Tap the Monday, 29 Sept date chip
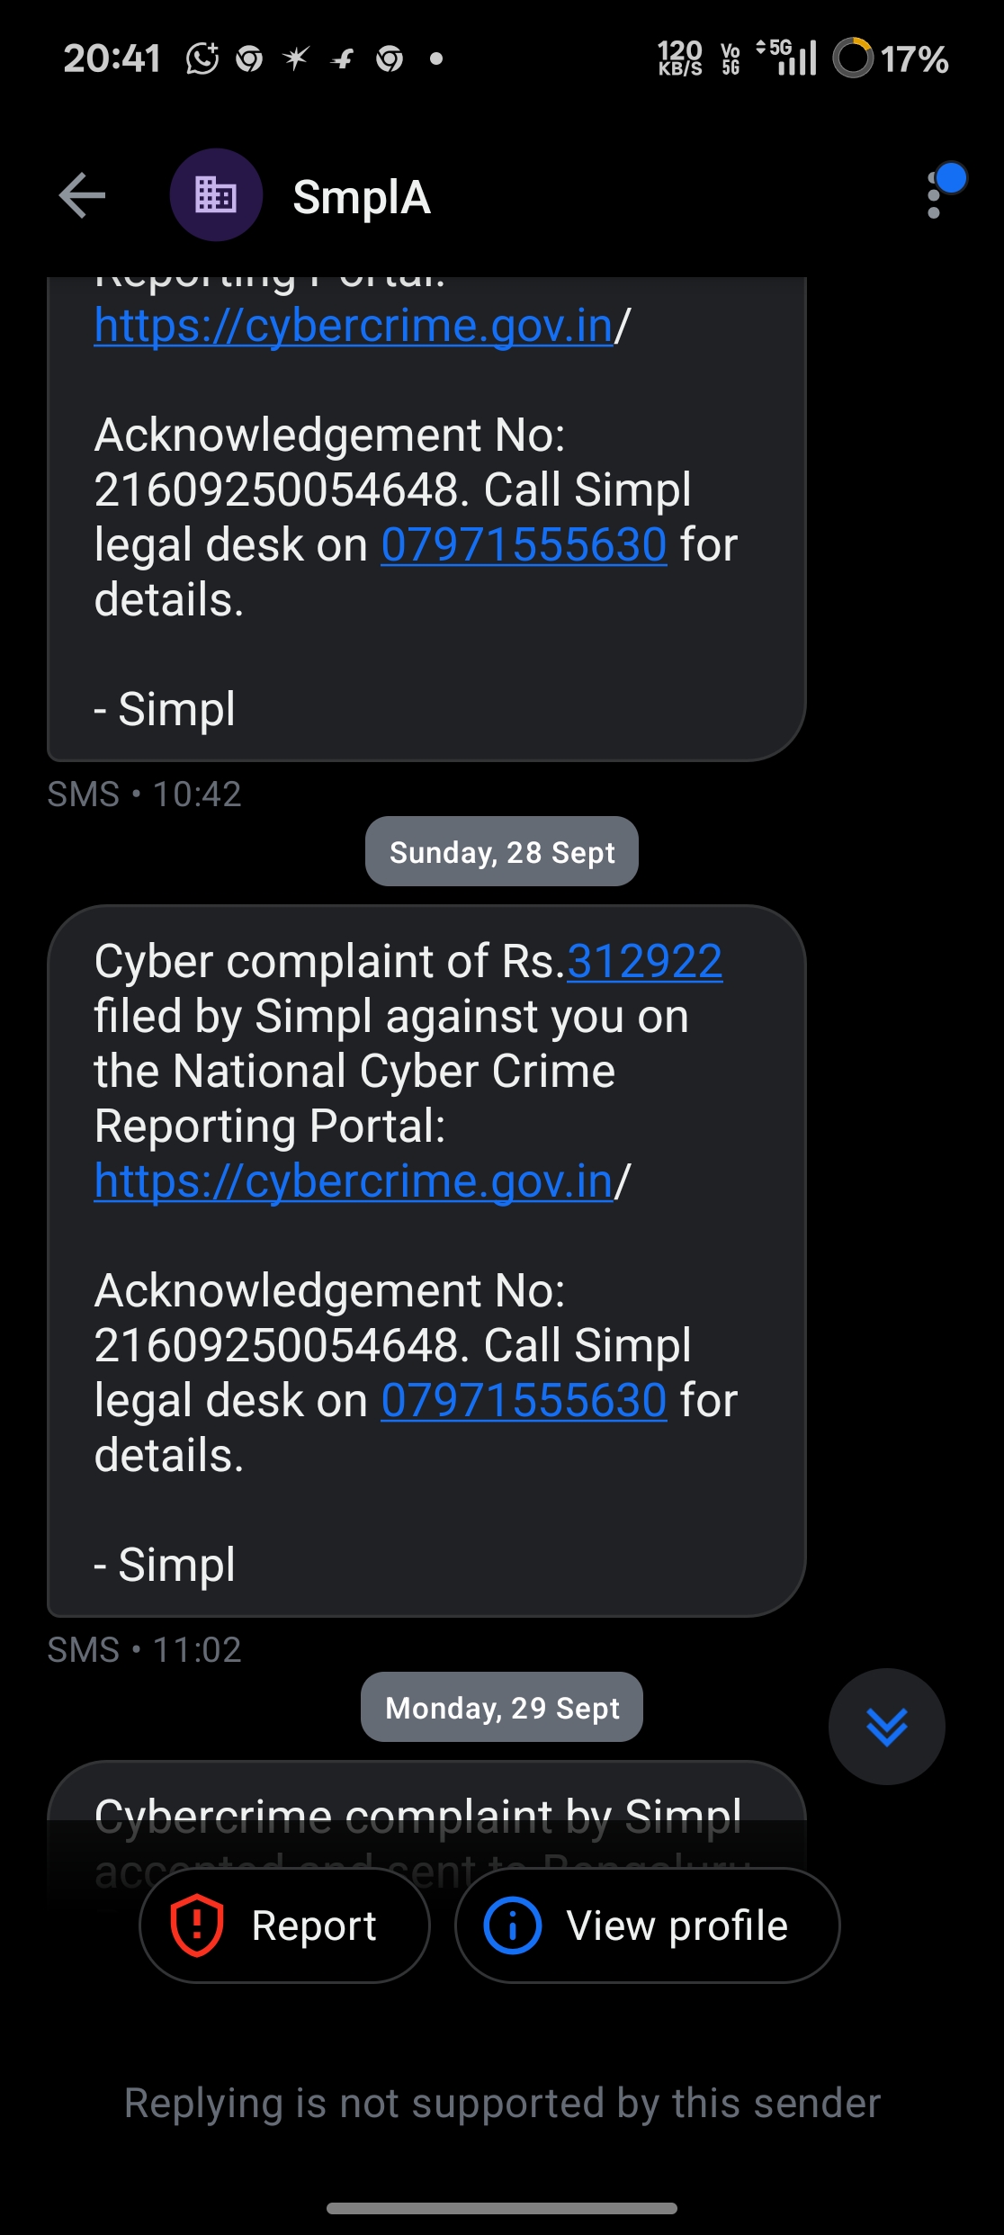The image size is (1004, 2235). (x=501, y=1708)
